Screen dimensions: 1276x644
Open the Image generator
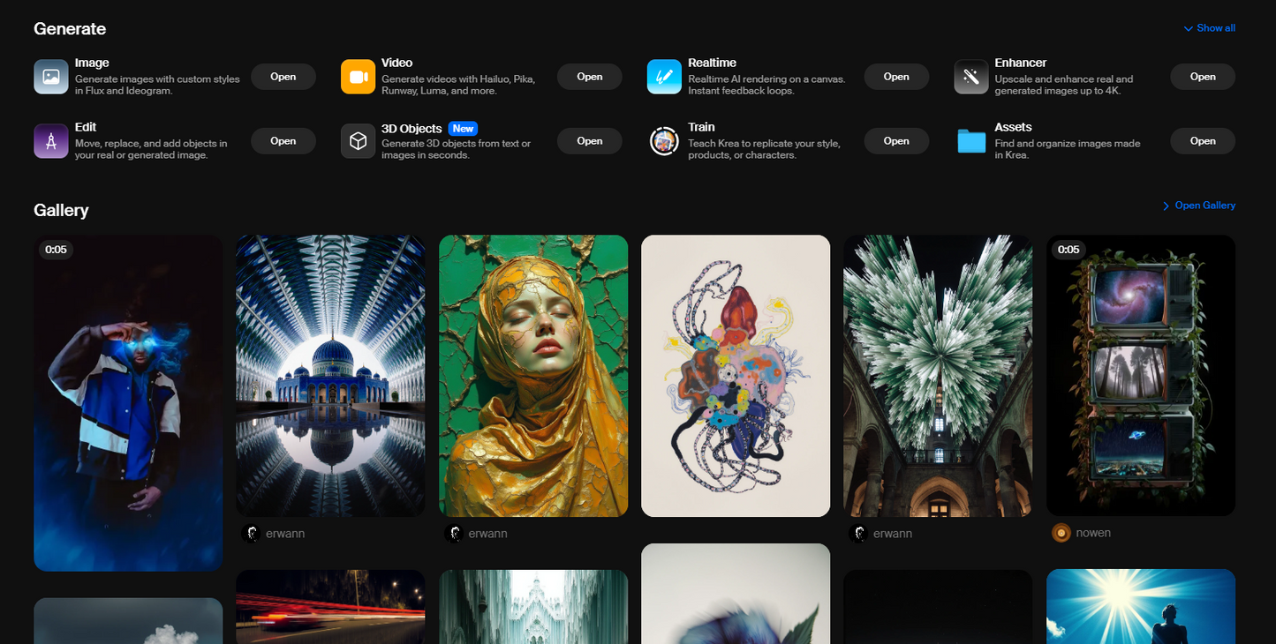point(283,77)
